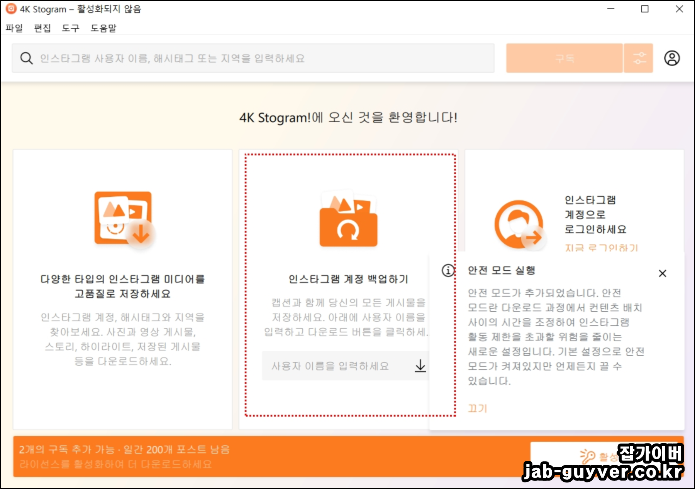Minimize the 4K Stogram window
The height and width of the screenshot is (489, 695).
click(611, 8)
